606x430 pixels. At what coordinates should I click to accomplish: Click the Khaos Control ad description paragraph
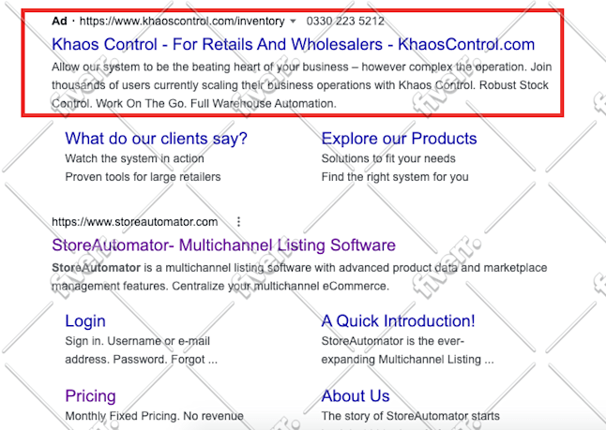(x=302, y=85)
